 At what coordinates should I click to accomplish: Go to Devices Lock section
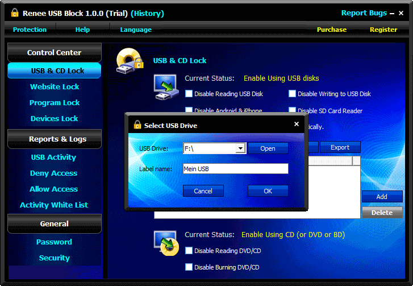(x=55, y=119)
